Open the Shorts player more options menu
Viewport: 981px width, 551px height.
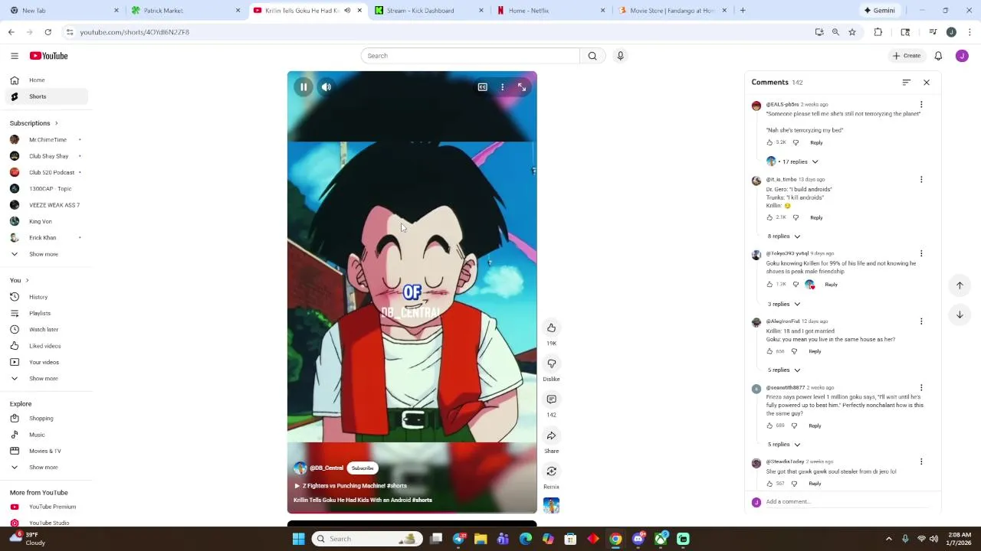click(503, 87)
